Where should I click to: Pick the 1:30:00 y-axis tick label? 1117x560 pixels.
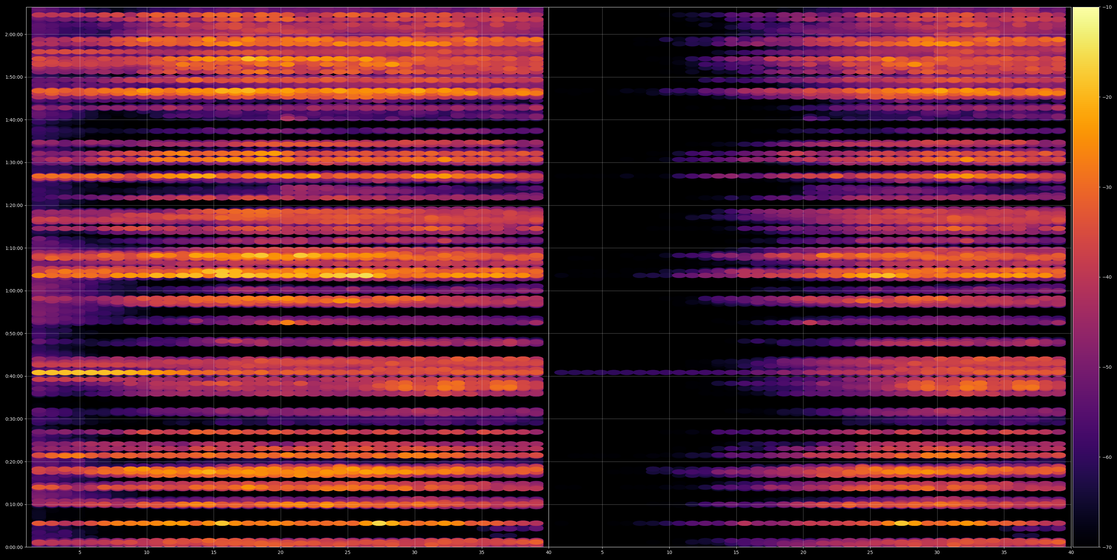click(x=14, y=163)
